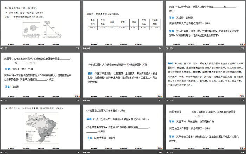Select slide 74 with the temperature table
The height and width of the screenshot is (154, 246).
tap(123, 23)
